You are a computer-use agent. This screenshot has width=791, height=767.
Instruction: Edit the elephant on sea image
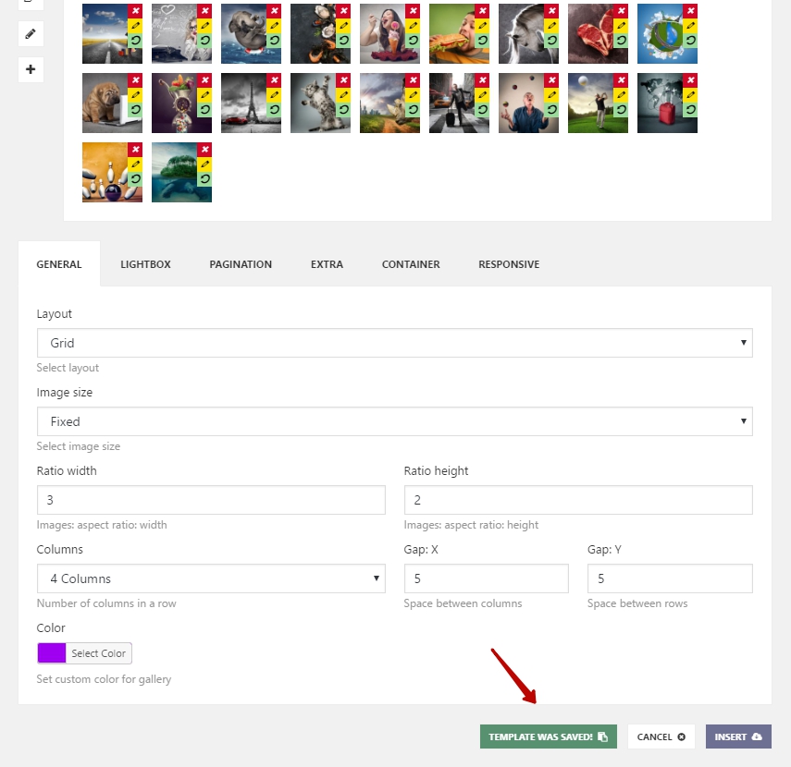[274, 25]
